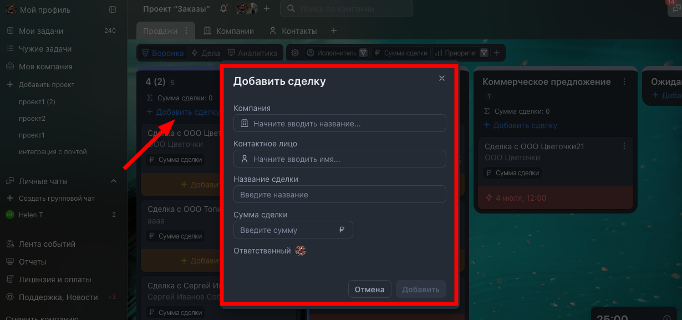
Task: Click the notification bell icon
Action: click(223, 8)
